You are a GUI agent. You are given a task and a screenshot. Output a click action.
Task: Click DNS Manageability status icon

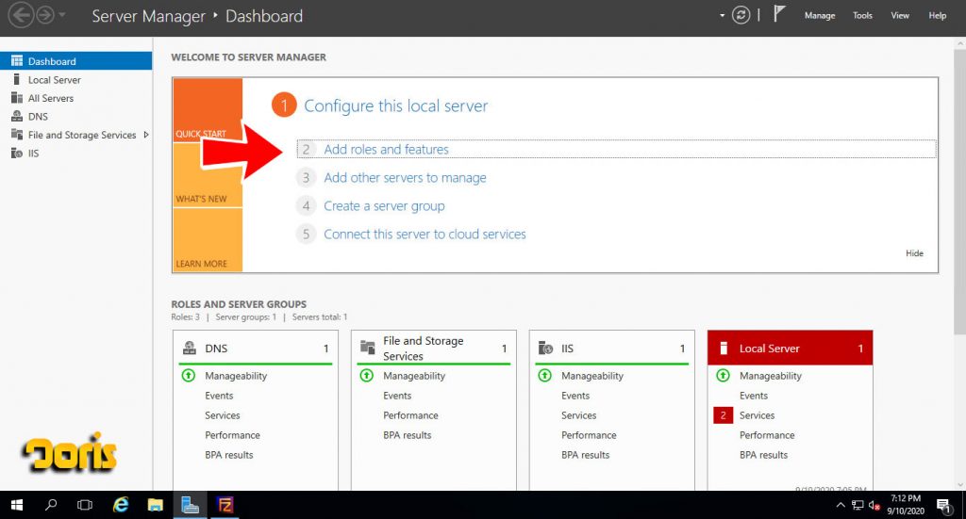tap(189, 375)
